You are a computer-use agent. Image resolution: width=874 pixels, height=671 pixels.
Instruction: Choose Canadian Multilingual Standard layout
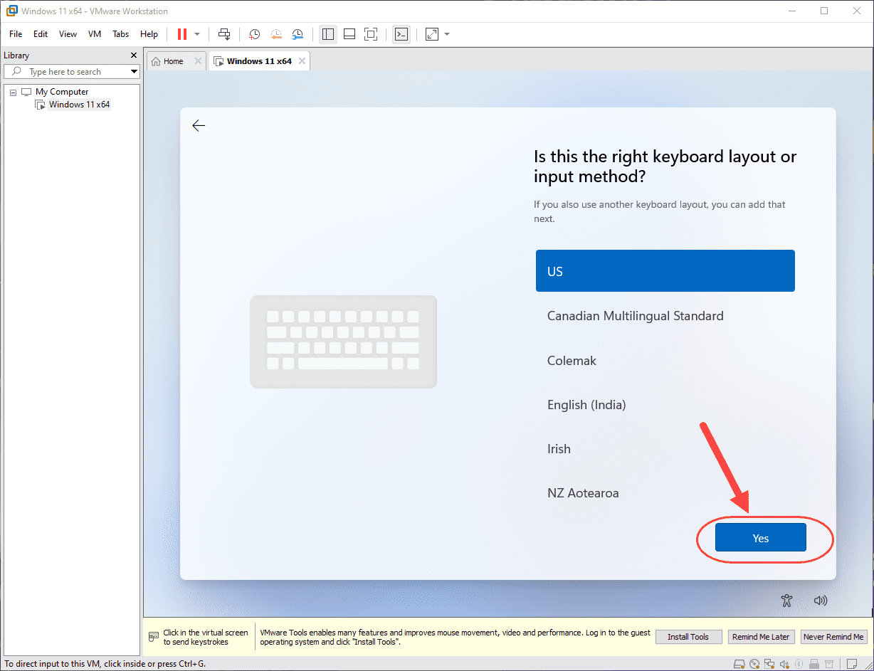(x=665, y=316)
